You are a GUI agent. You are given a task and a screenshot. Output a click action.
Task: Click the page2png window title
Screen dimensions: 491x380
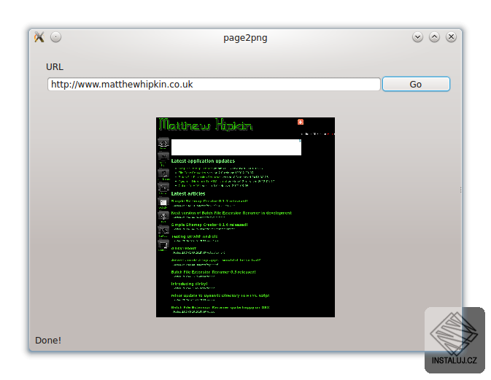coord(245,38)
